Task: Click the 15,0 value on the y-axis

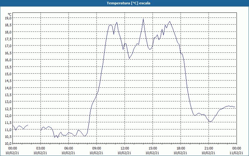Action: (x=8, y=74)
